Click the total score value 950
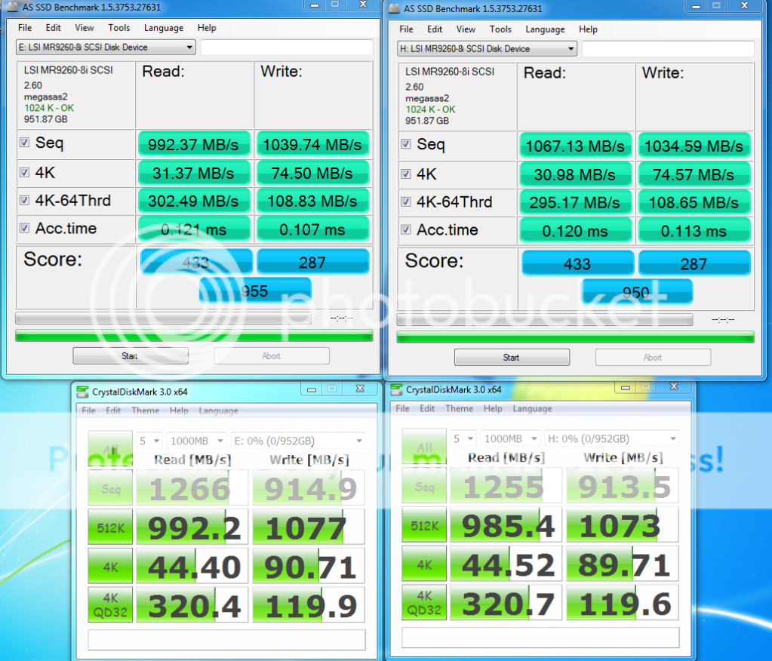The image size is (772, 661). (x=637, y=292)
